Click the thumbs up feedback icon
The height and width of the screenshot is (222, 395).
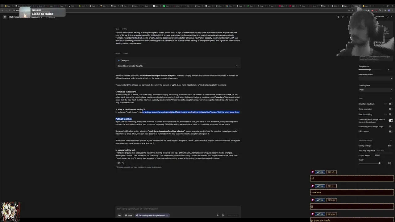click(118, 163)
